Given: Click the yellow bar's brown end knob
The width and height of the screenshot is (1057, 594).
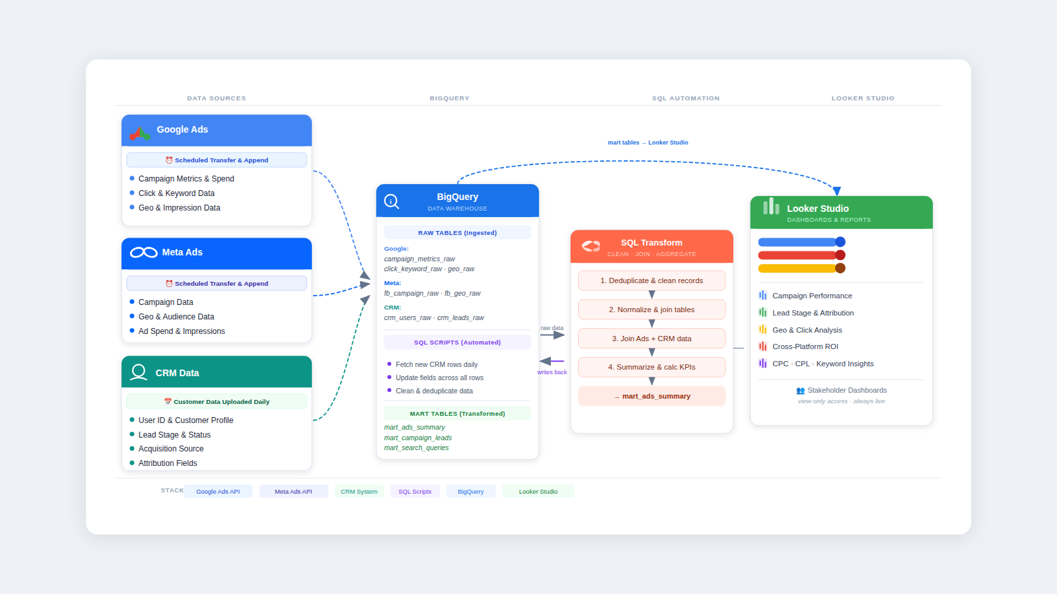Looking at the screenshot, I should coord(840,268).
